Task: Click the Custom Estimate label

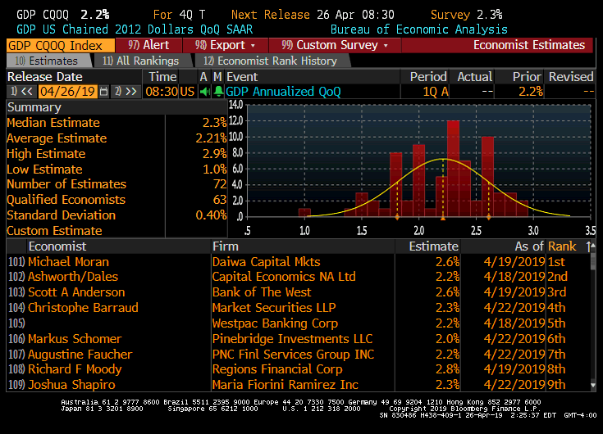Action: click(x=54, y=231)
